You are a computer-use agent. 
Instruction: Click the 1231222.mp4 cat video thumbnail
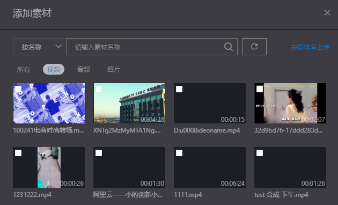click(49, 167)
